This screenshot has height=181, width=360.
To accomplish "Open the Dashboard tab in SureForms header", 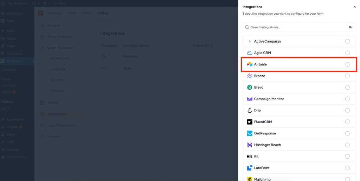I will [x=55, y=13].
